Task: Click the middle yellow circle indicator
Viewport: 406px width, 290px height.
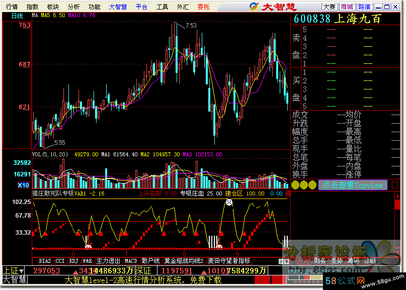Action: [304, 185]
